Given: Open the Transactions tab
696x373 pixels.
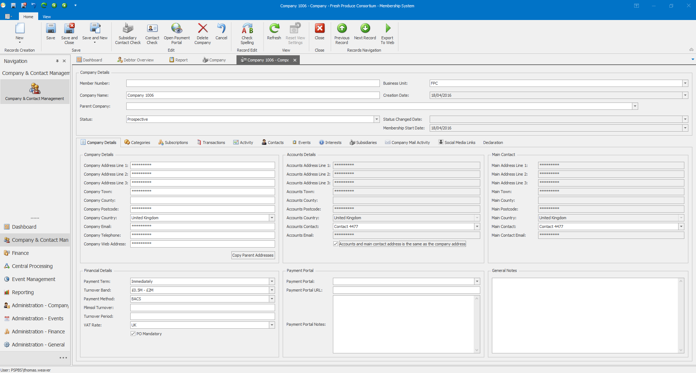Looking at the screenshot, I should [x=211, y=143].
